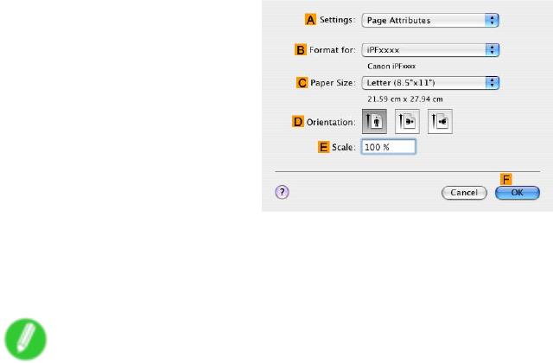Image resolution: width=553 pixels, height=363 pixels.
Task: Open the purple question mark help button
Action: [x=282, y=192]
